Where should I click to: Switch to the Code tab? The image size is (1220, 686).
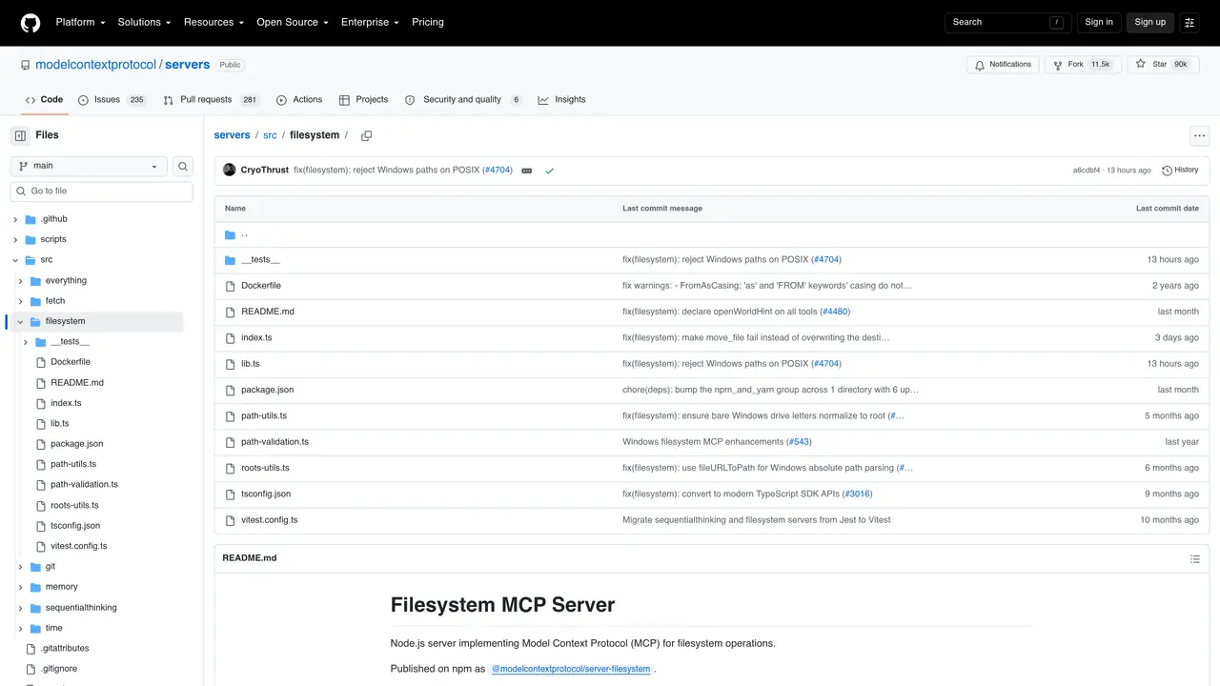coord(44,99)
